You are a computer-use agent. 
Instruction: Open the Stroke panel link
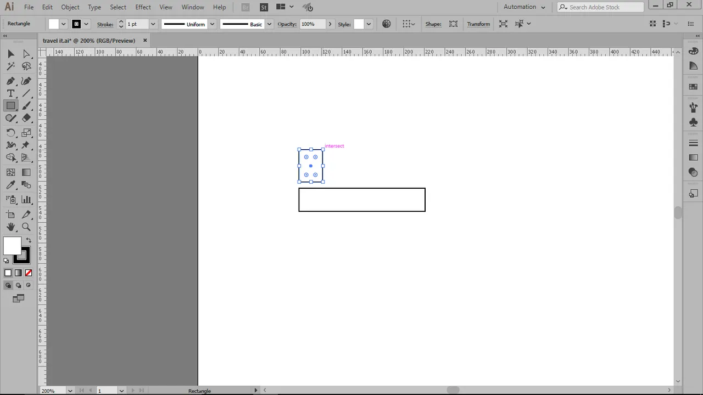pyautogui.click(x=105, y=24)
